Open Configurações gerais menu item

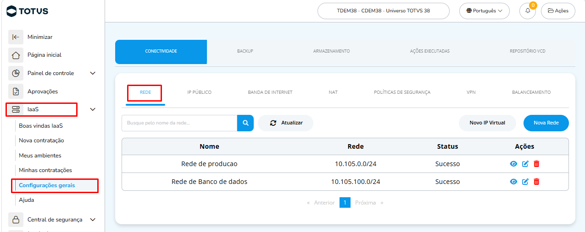coord(47,185)
